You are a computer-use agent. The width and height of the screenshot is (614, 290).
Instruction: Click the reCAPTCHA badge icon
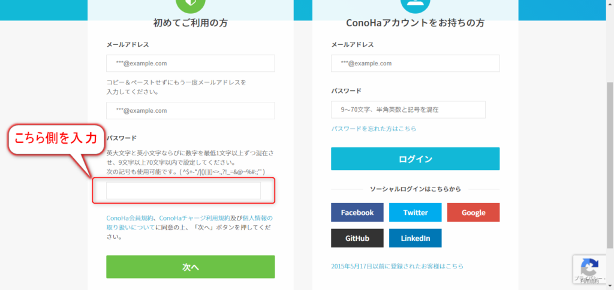(590, 267)
